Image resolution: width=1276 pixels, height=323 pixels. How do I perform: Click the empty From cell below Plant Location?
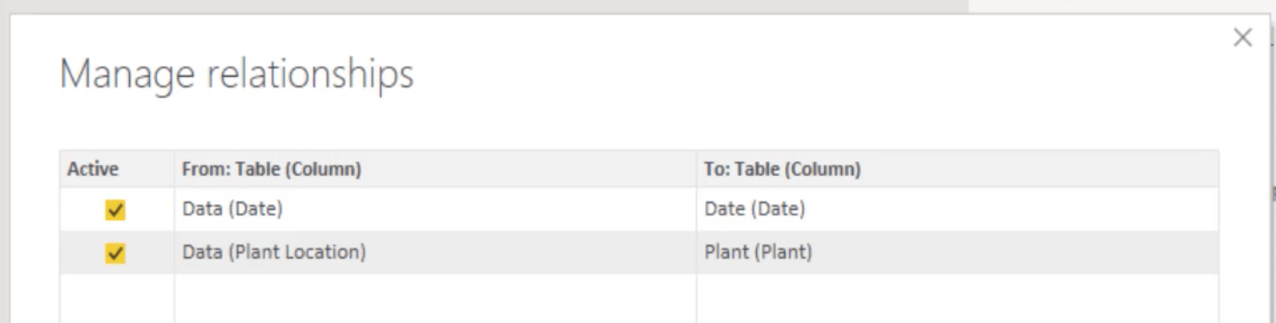pyautogui.click(x=435, y=298)
